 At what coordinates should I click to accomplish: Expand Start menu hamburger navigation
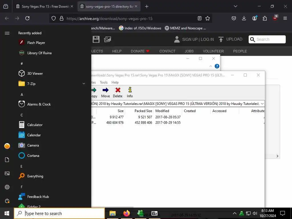click(7, 33)
